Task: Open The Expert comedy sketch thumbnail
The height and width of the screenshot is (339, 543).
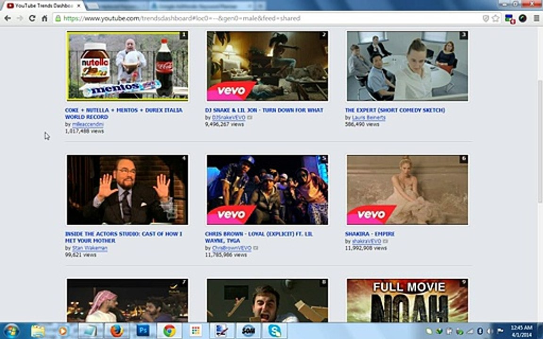Action: coord(407,66)
